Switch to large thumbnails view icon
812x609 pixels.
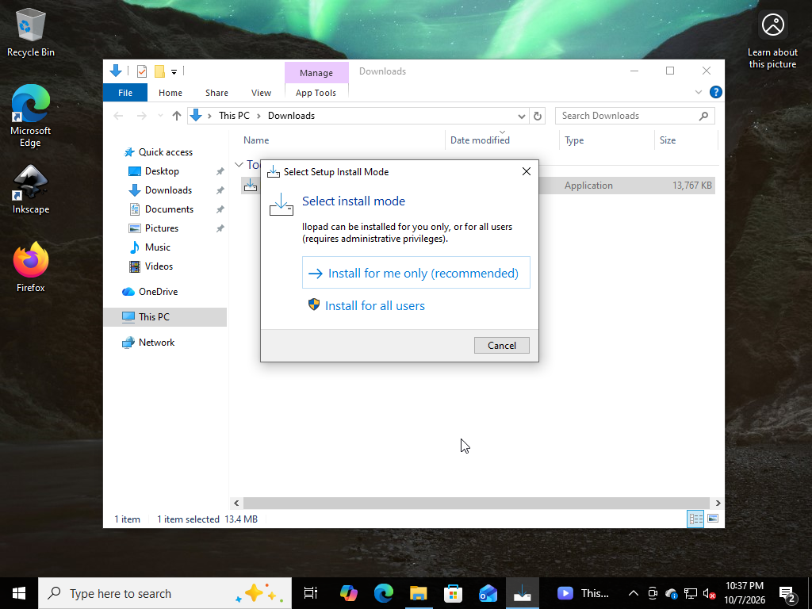[x=713, y=519]
